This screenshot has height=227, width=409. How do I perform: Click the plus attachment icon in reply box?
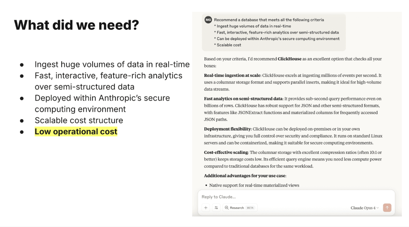pyautogui.click(x=206, y=208)
